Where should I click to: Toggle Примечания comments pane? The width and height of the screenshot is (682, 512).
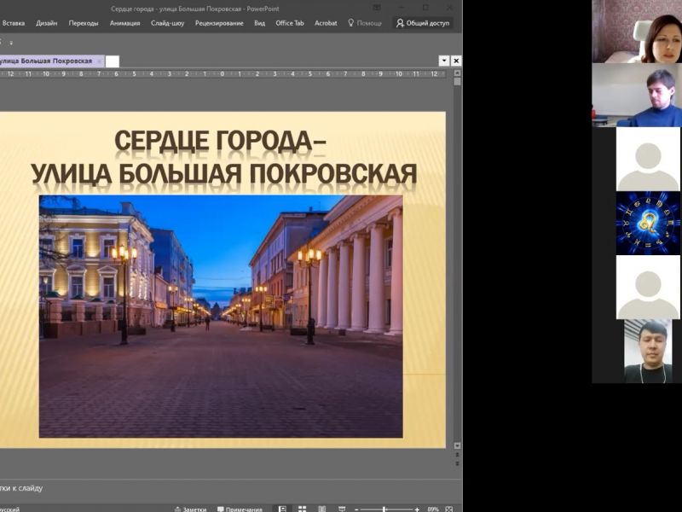(x=240, y=509)
